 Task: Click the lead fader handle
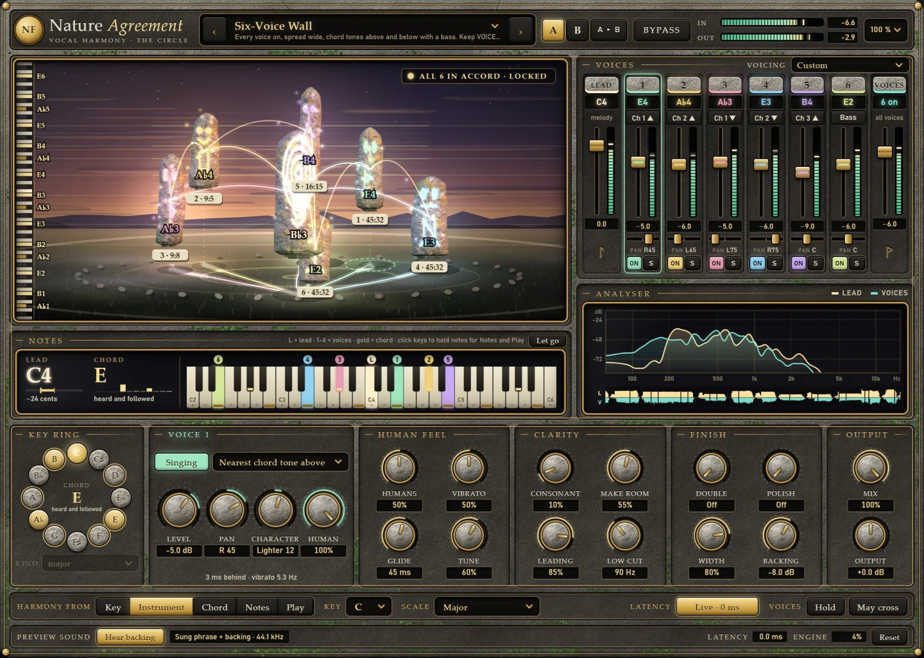click(597, 146)
